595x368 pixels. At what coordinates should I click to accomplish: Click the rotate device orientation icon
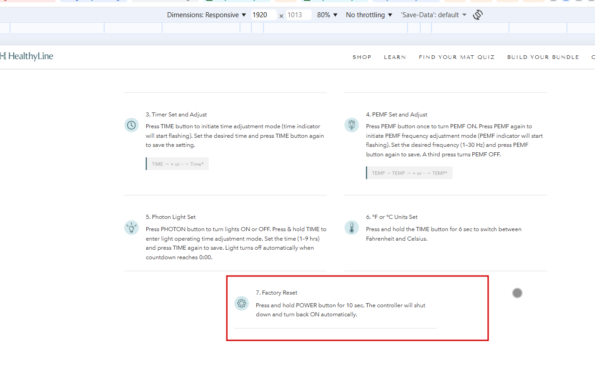[x=478, y=15]
